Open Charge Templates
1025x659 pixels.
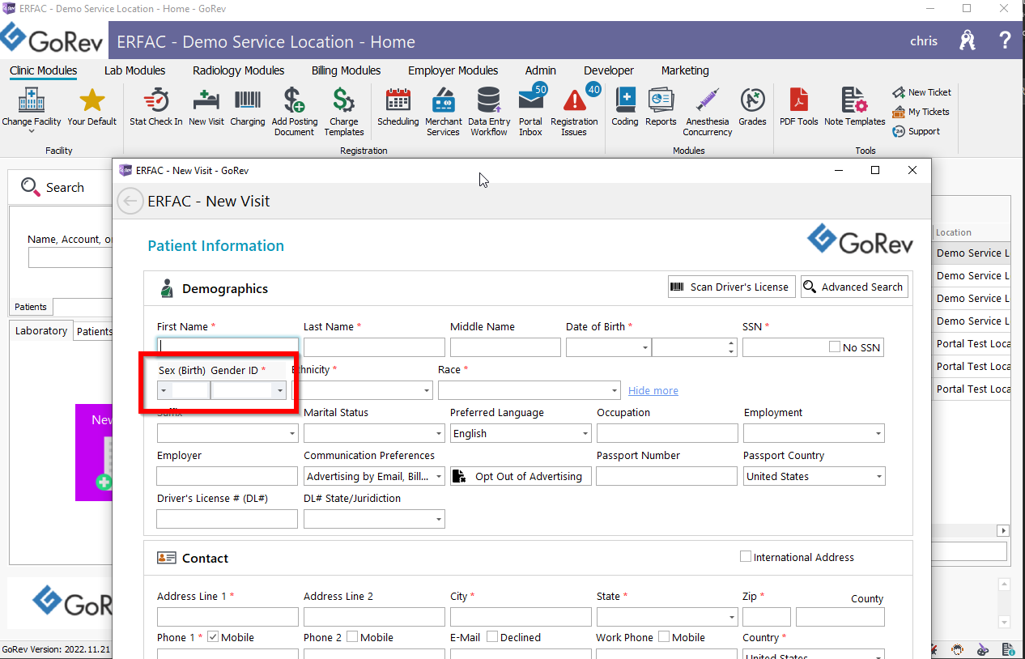[344, 112]
